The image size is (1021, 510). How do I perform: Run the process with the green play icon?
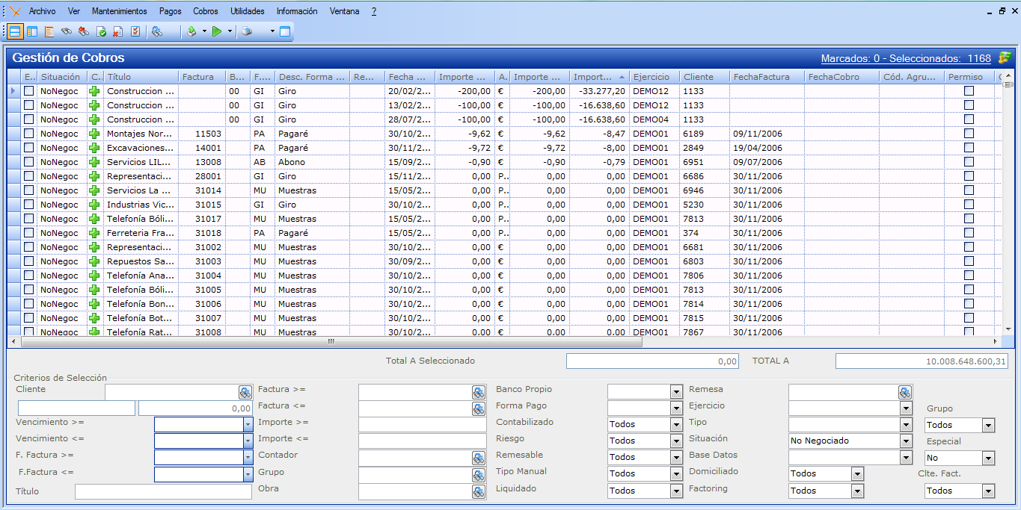click(x=217, y=31)
